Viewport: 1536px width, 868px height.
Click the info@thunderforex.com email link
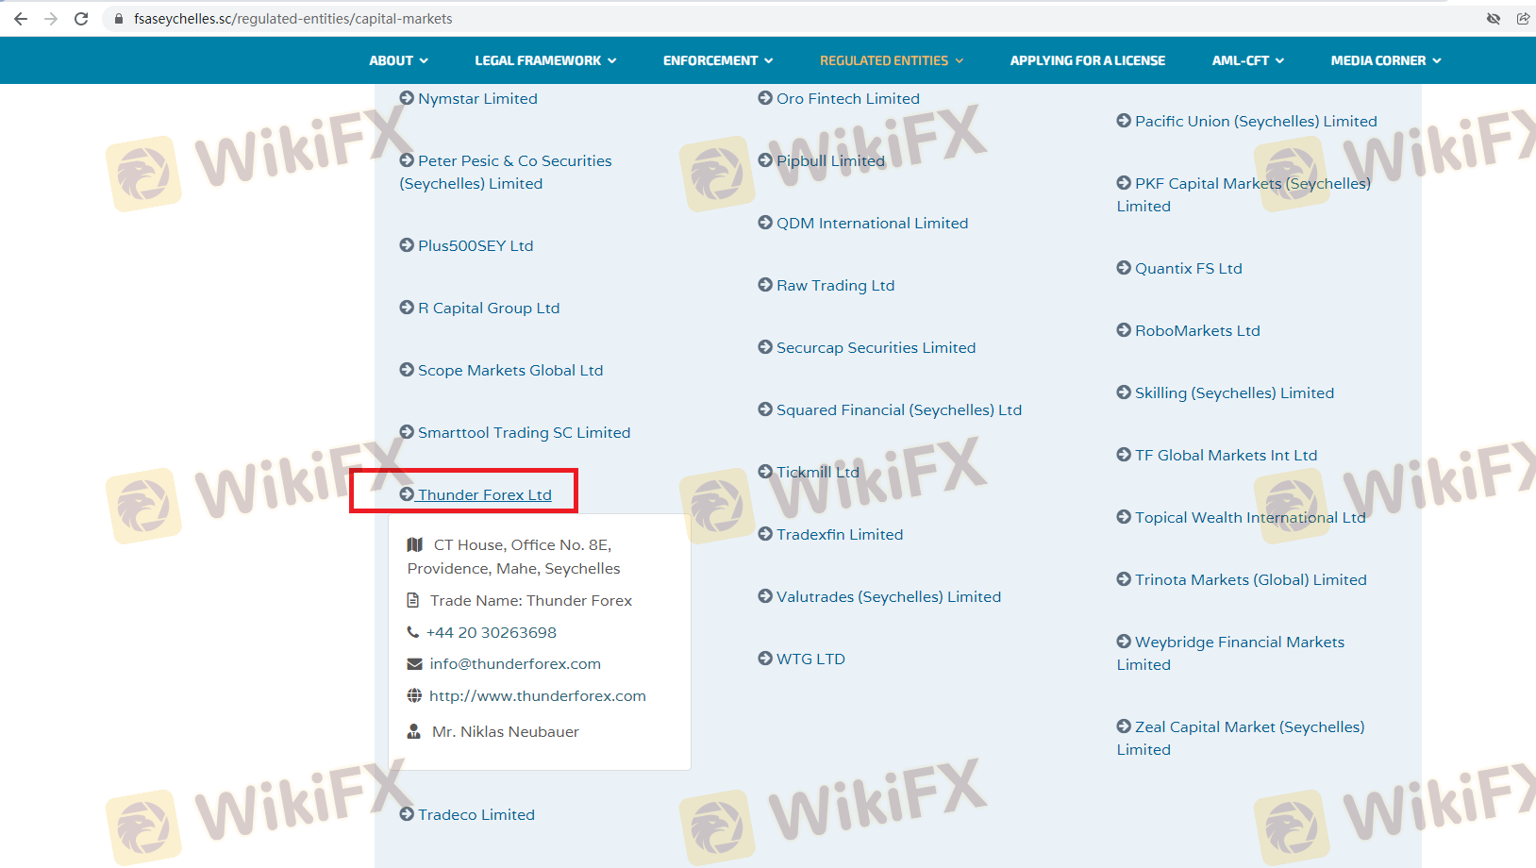[515, 664]
